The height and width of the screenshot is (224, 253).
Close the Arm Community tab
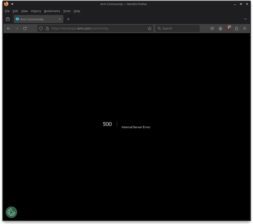60,19
